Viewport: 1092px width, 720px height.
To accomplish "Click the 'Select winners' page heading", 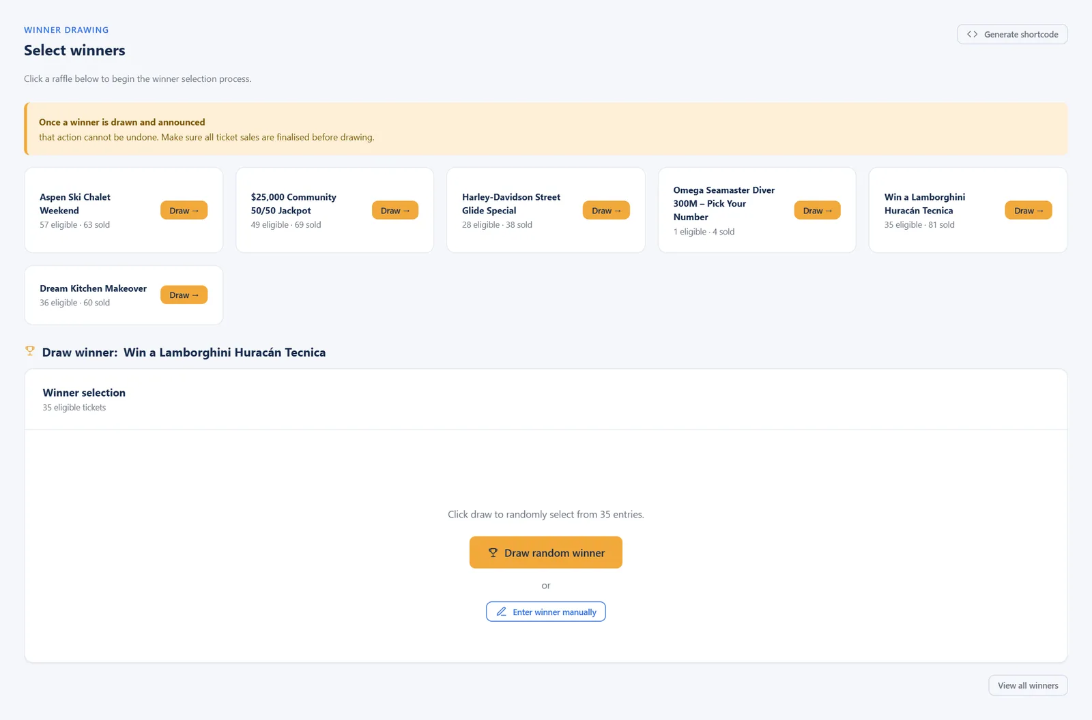I will coord(74,50).
